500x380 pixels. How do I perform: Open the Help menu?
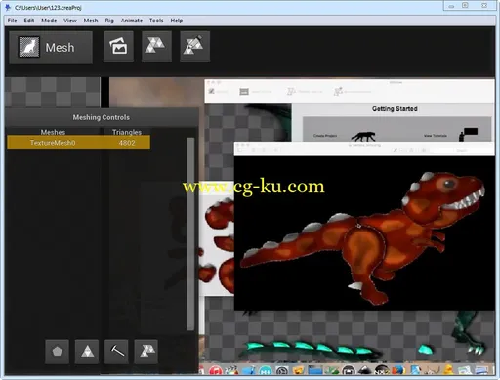177,21
